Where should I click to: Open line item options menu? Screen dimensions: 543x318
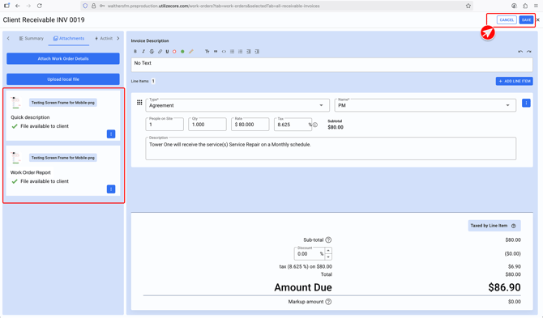526,103
